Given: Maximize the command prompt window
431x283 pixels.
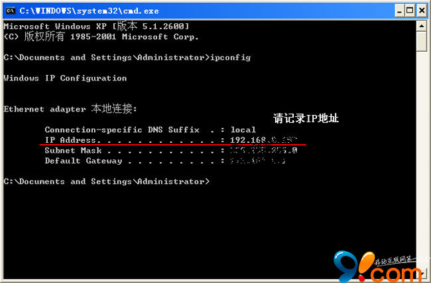Looking at the screenshot, I should [x=410, y=11].
